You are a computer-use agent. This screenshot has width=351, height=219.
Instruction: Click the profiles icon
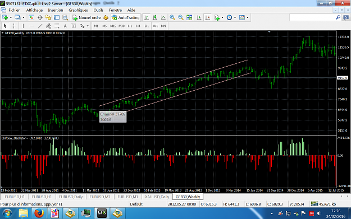point(17,17)
